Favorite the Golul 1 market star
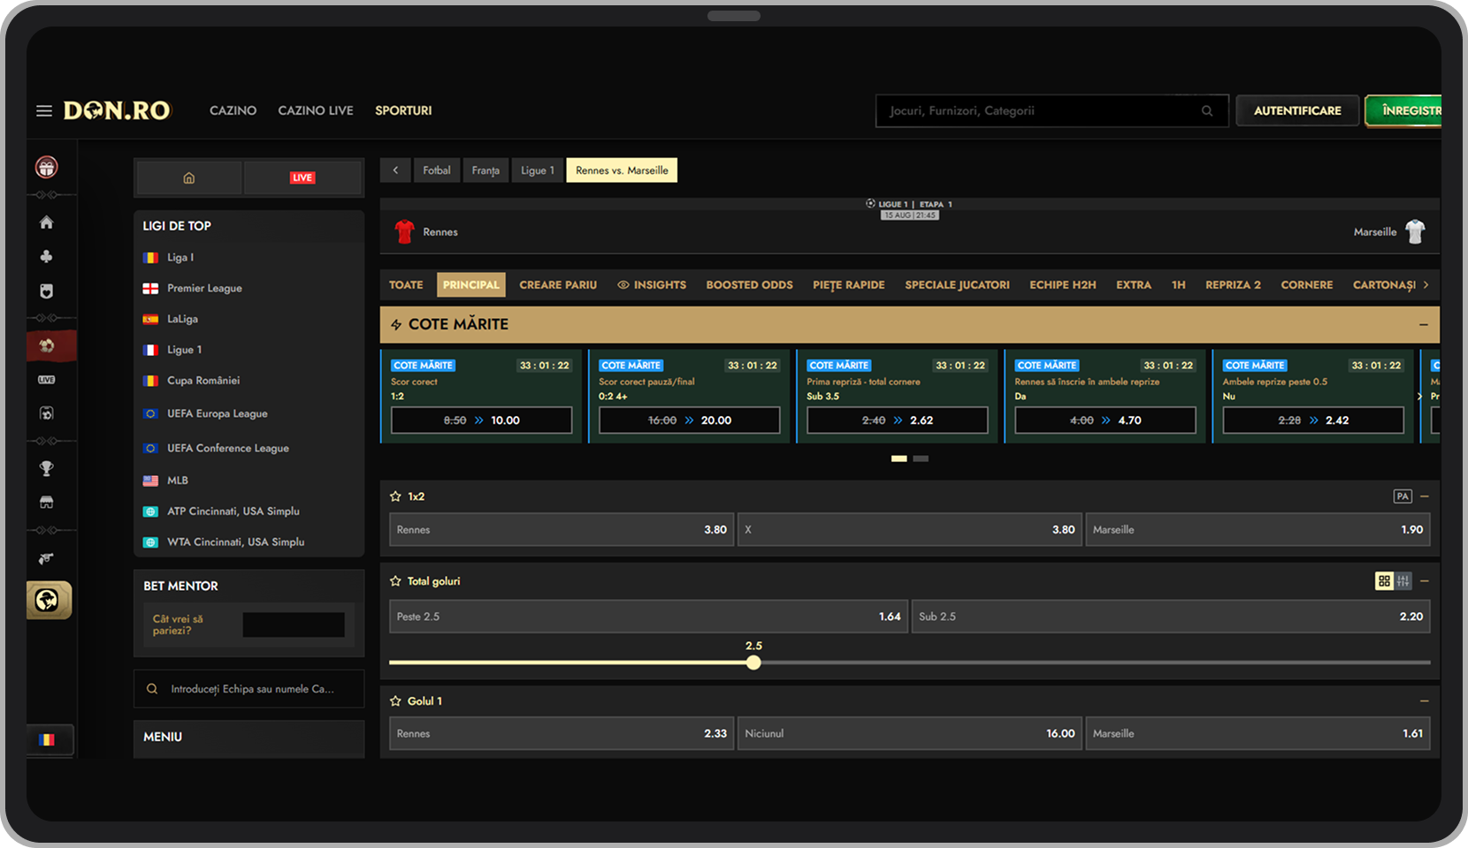This screenshot has height=848, width=1468. coord(395,700)
